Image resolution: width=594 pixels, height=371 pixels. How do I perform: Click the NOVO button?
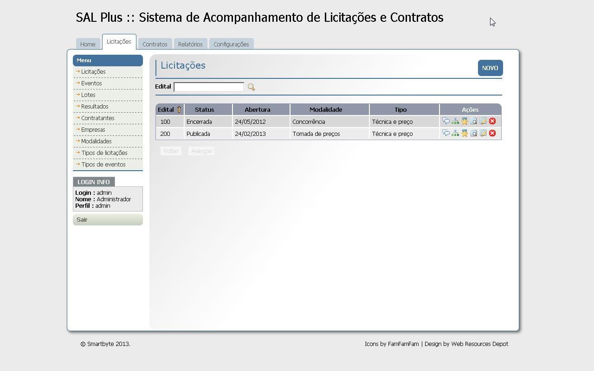coord(490,68)
